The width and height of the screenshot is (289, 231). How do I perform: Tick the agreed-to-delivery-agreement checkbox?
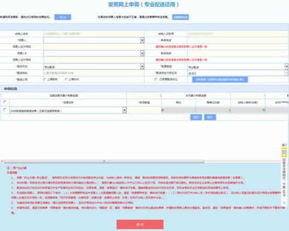point(156,79)
